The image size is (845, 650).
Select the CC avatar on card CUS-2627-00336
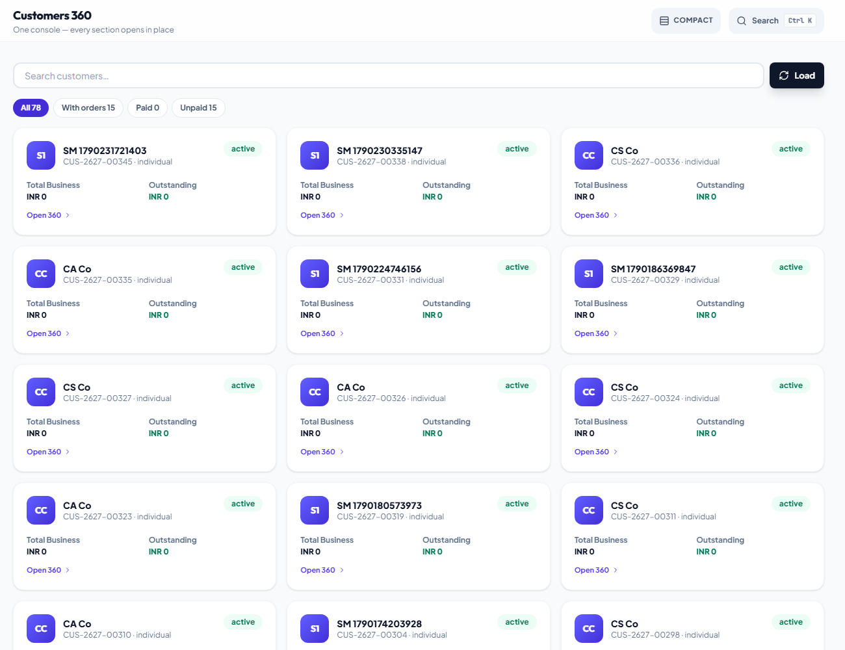point(589,155)
